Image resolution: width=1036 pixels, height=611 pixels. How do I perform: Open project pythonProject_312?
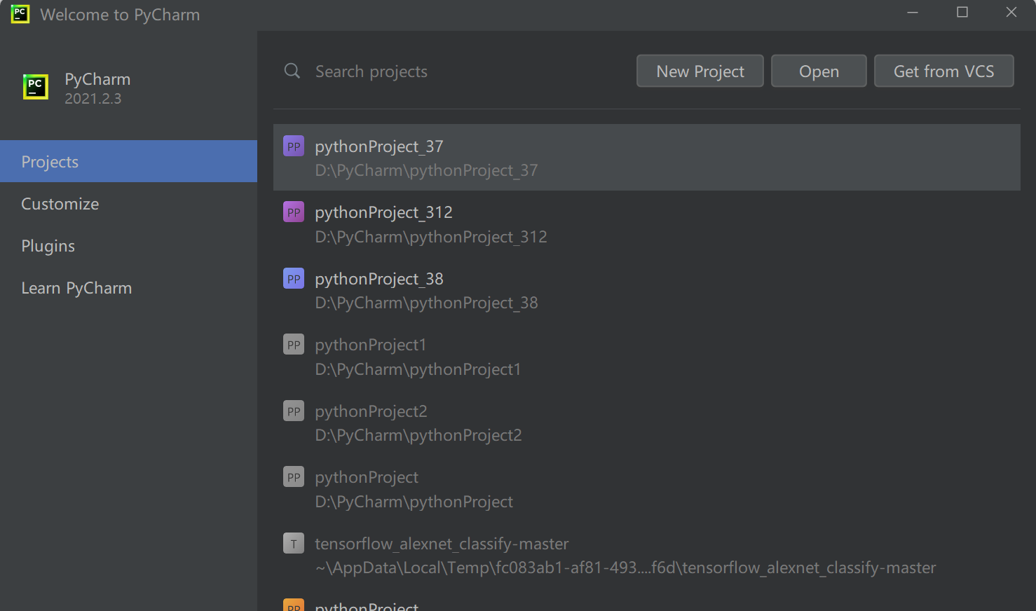pyautogui.click(x=646, y=224)
